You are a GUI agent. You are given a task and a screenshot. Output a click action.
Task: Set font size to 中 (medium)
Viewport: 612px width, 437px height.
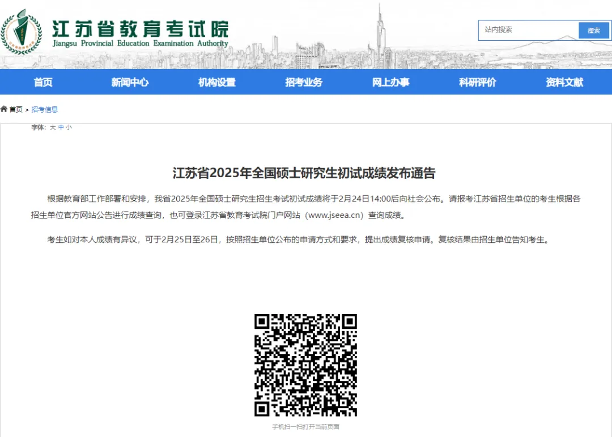61,127
